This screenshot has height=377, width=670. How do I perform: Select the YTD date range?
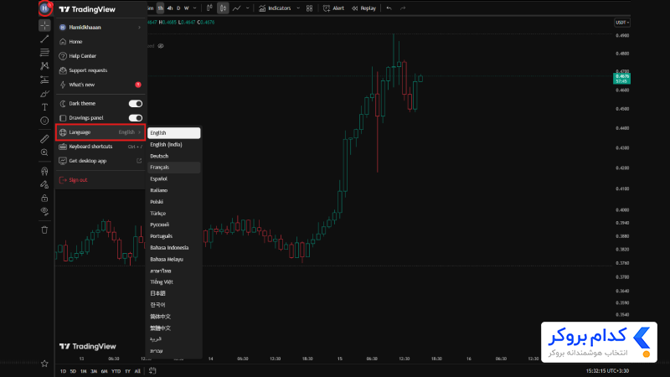(116, 371)
